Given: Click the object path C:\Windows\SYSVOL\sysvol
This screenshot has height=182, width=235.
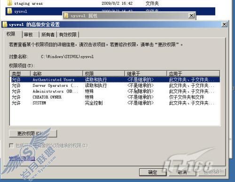Looking at the screenshot, I should pyautogui.click(x=67, y=57).
